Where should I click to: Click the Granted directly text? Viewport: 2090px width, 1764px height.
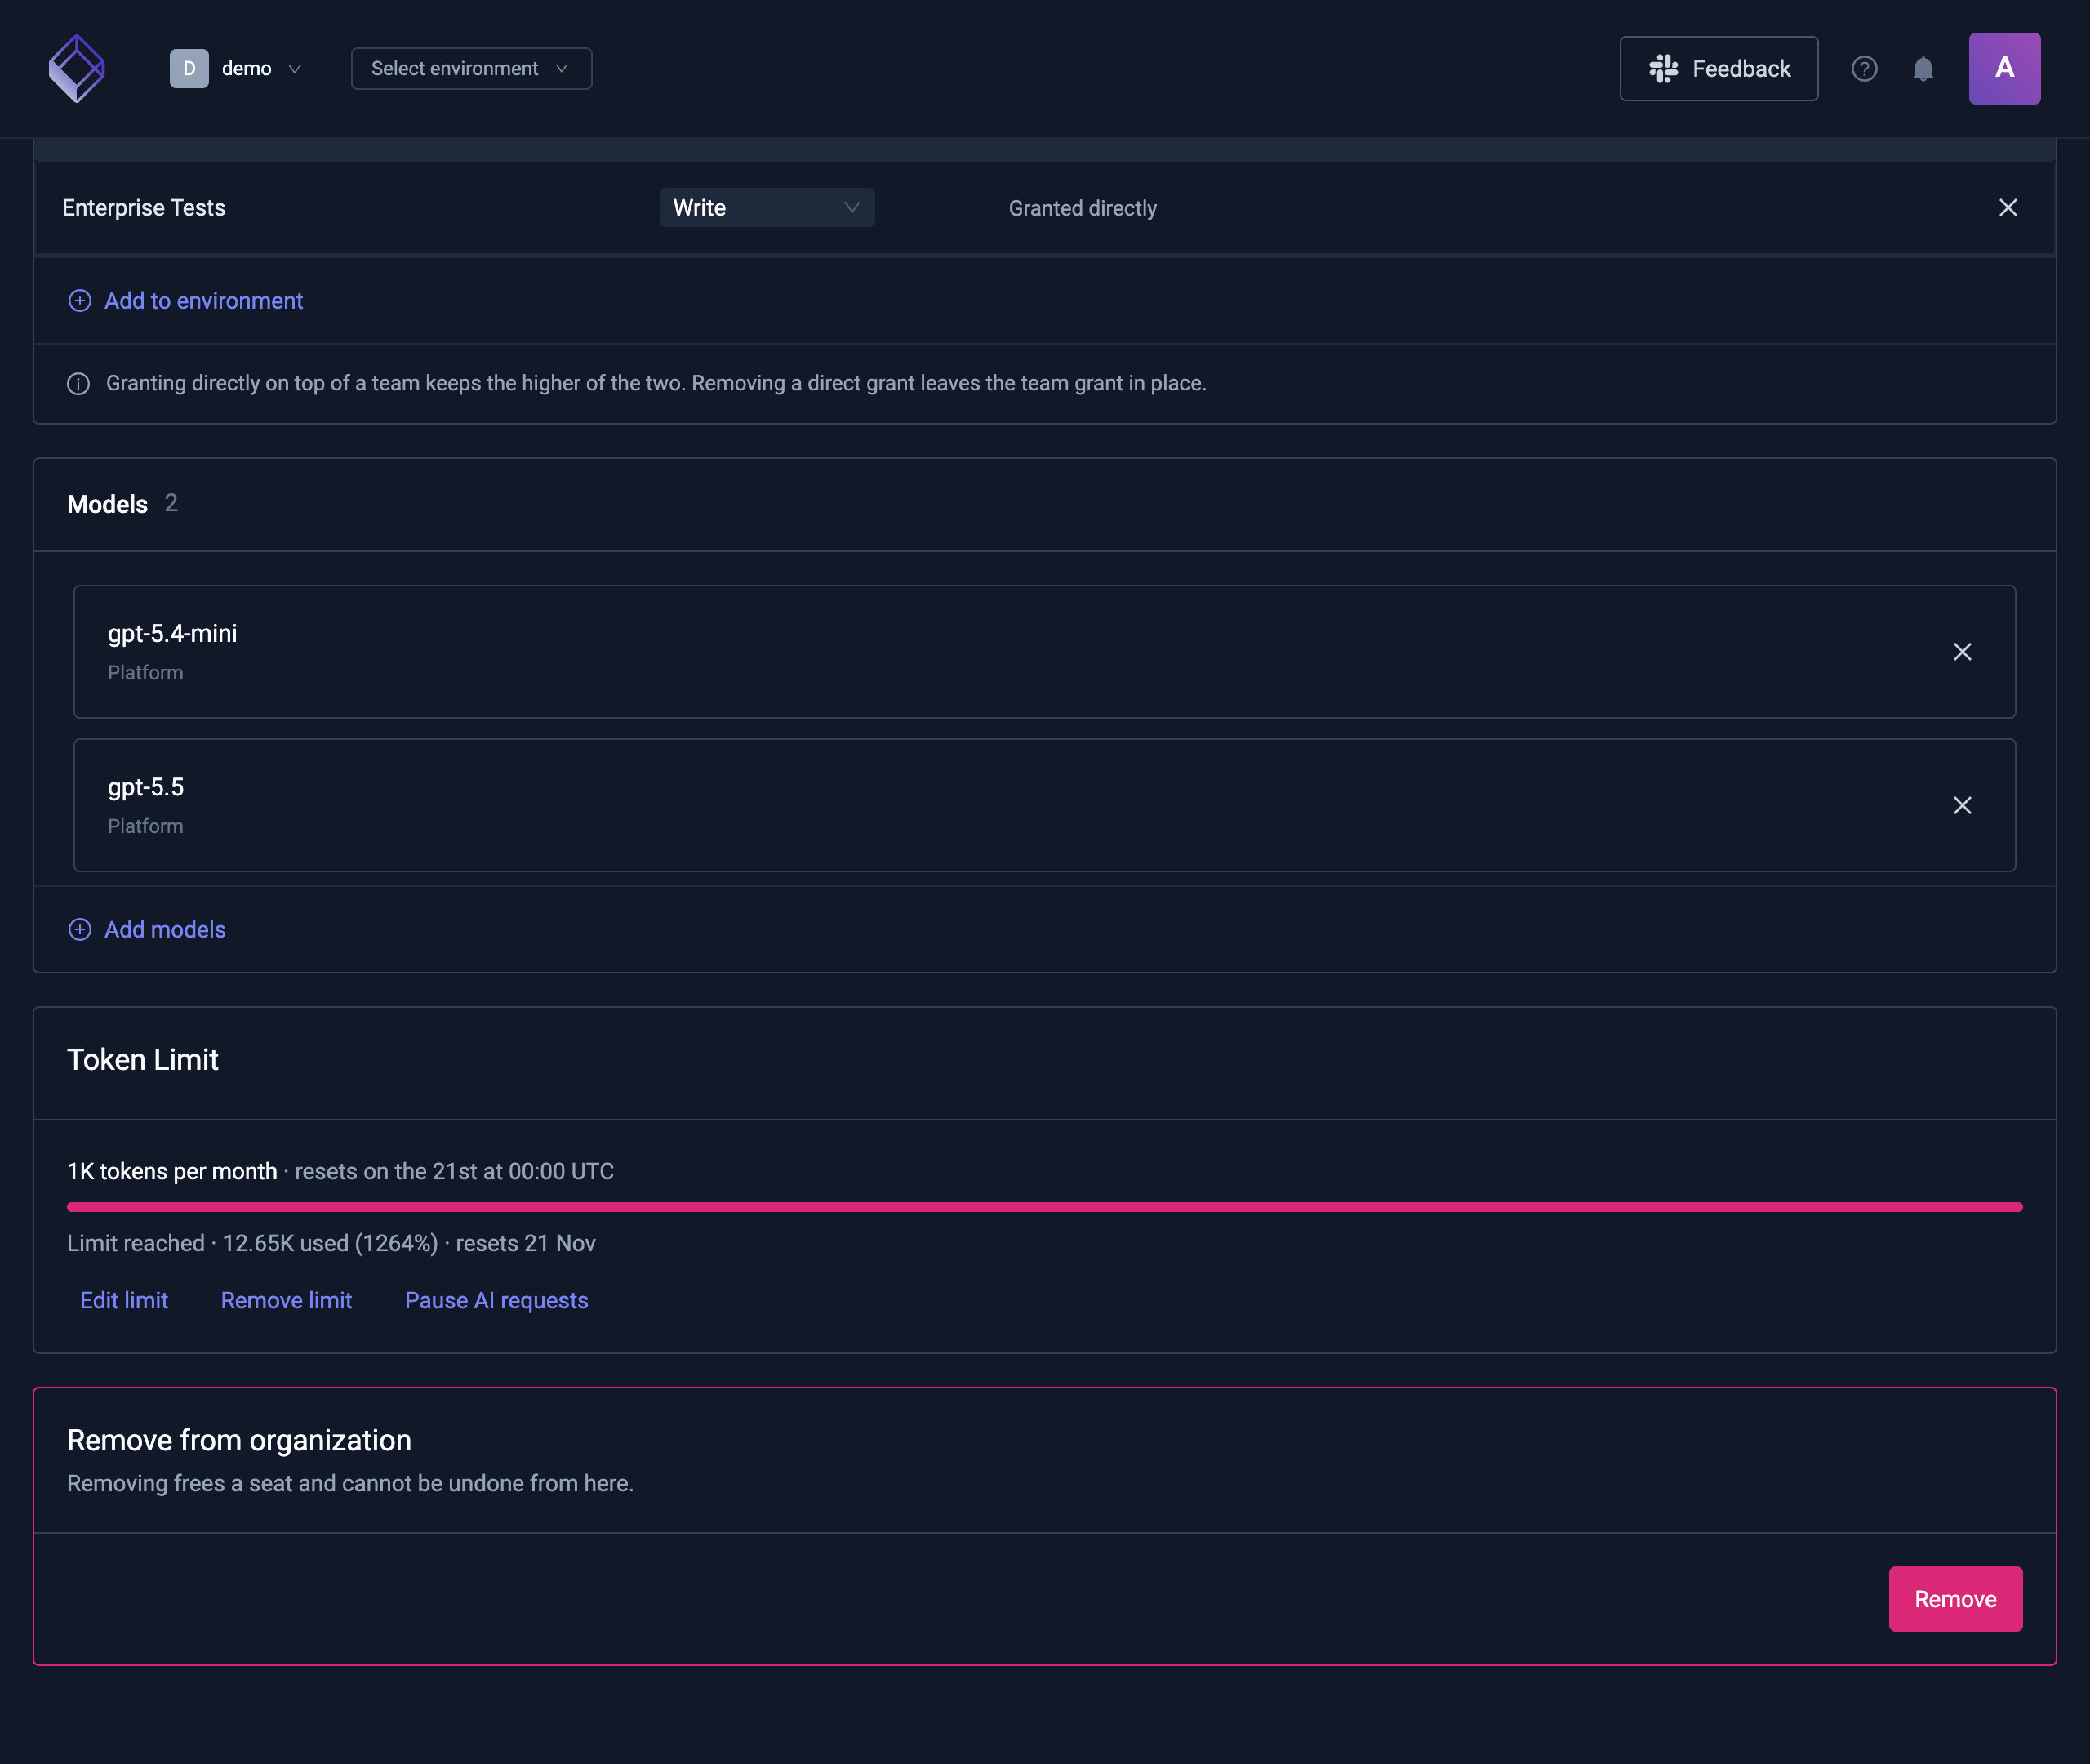point(1083,208)
